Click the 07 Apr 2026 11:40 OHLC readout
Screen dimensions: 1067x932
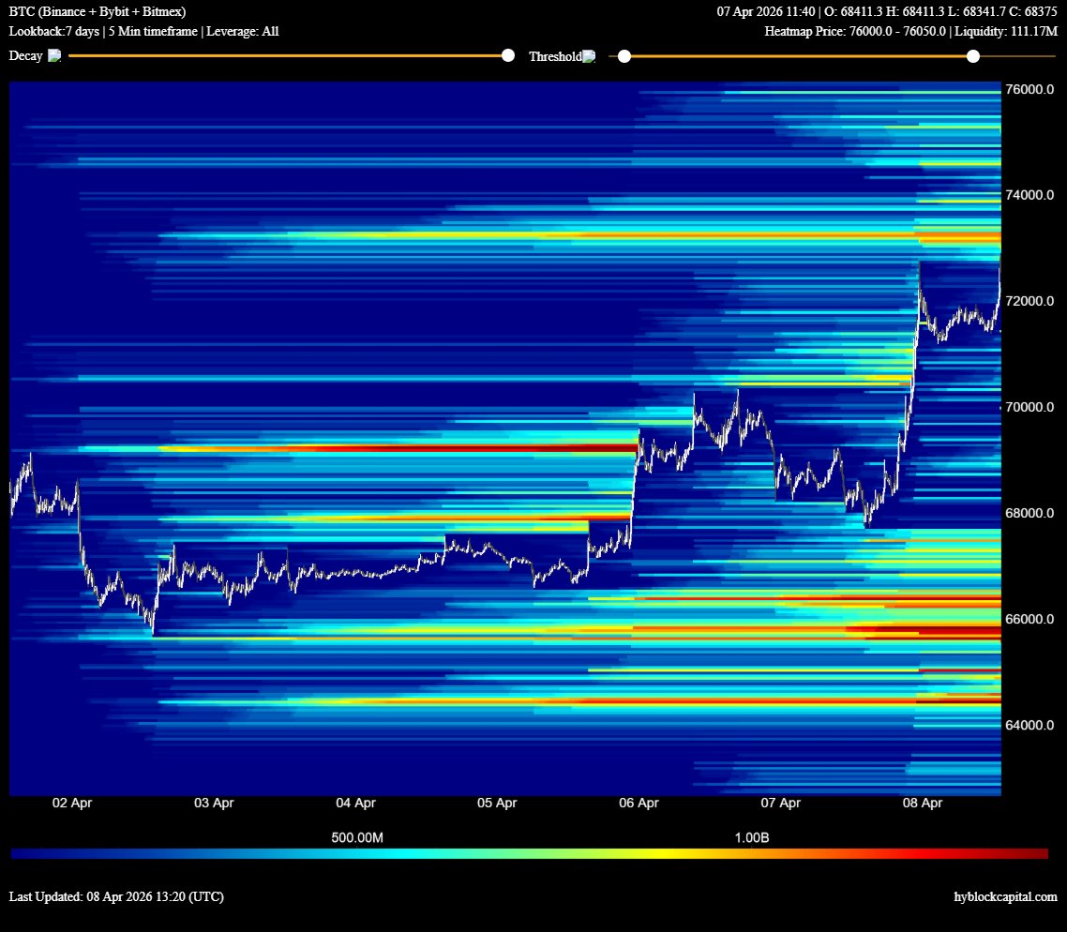887,11
